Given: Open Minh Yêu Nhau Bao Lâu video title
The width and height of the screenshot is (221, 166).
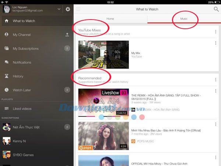Looking at the screenshot, I should 166,130.
